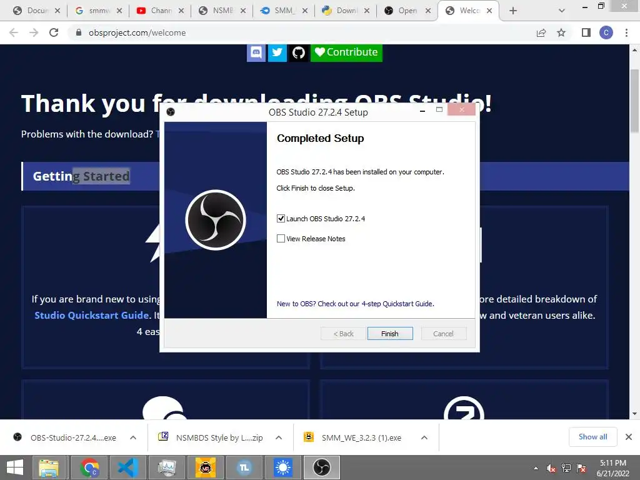Click the scrollbar down arrow
This screenshot has width=640, height=480.
pos(634,414)
